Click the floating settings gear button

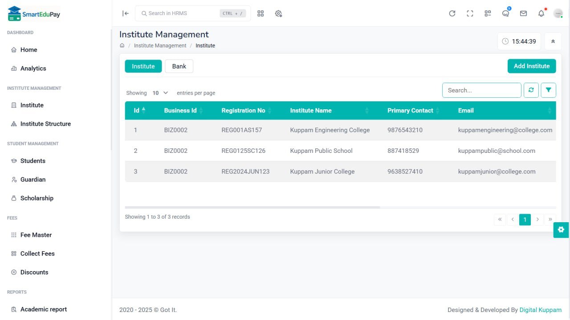[561, 230]
